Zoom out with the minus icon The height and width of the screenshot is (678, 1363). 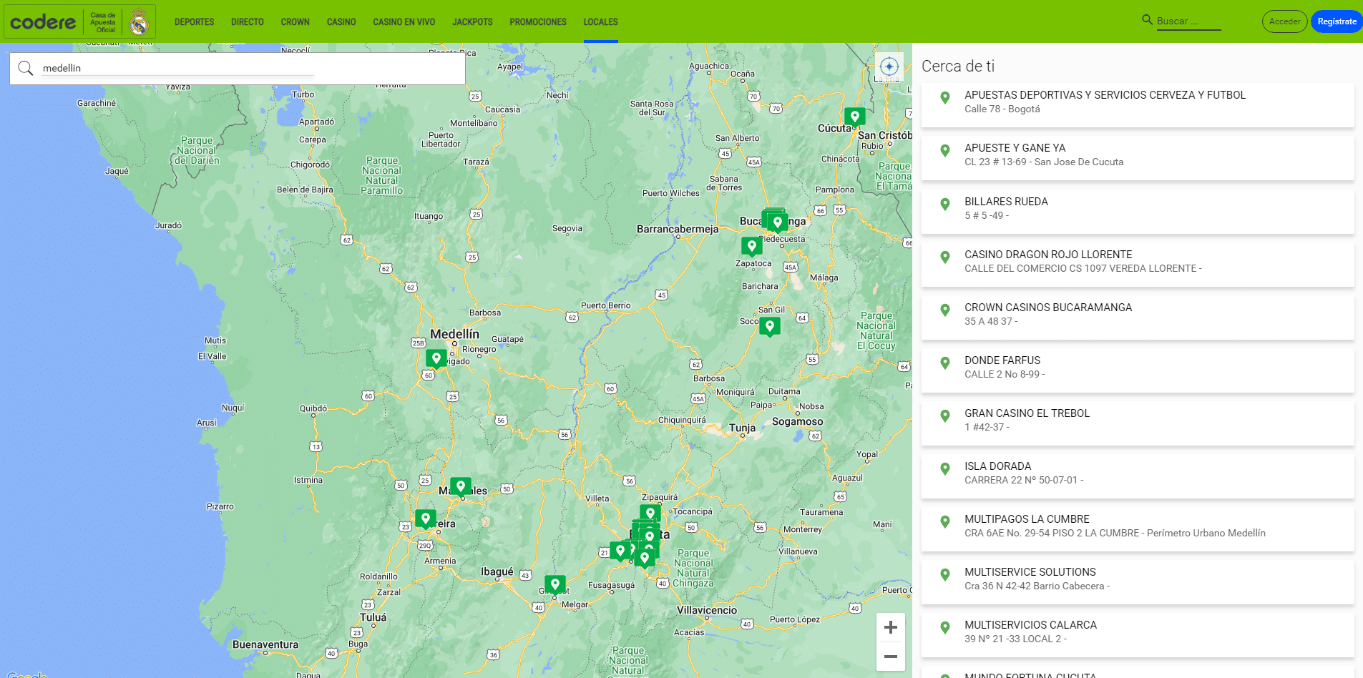[890, 656]
